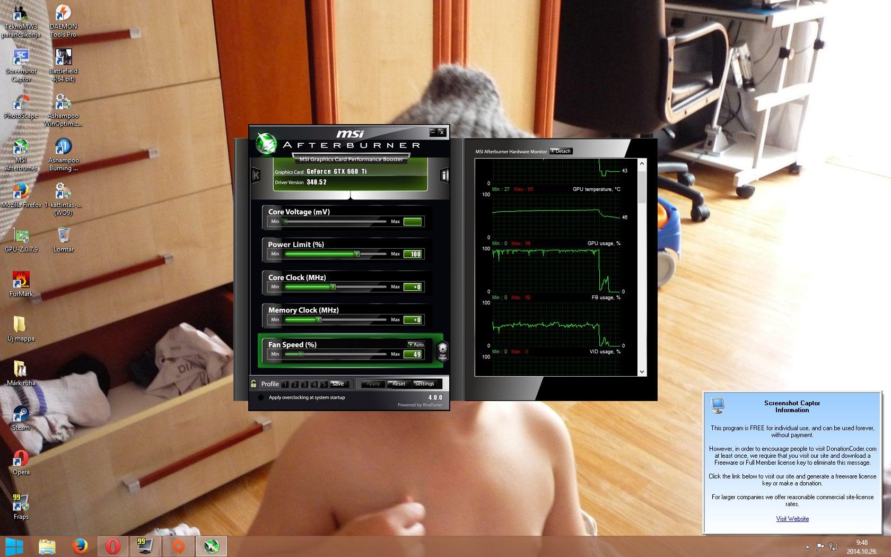Click the Core Clock offset value field
This screenshot has width=891, height=557.
click(413, 287)
